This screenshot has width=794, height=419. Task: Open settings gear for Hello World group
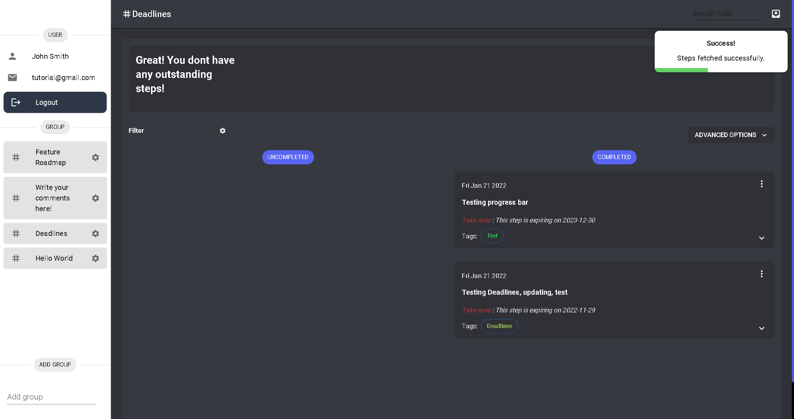tap(95, 258)
